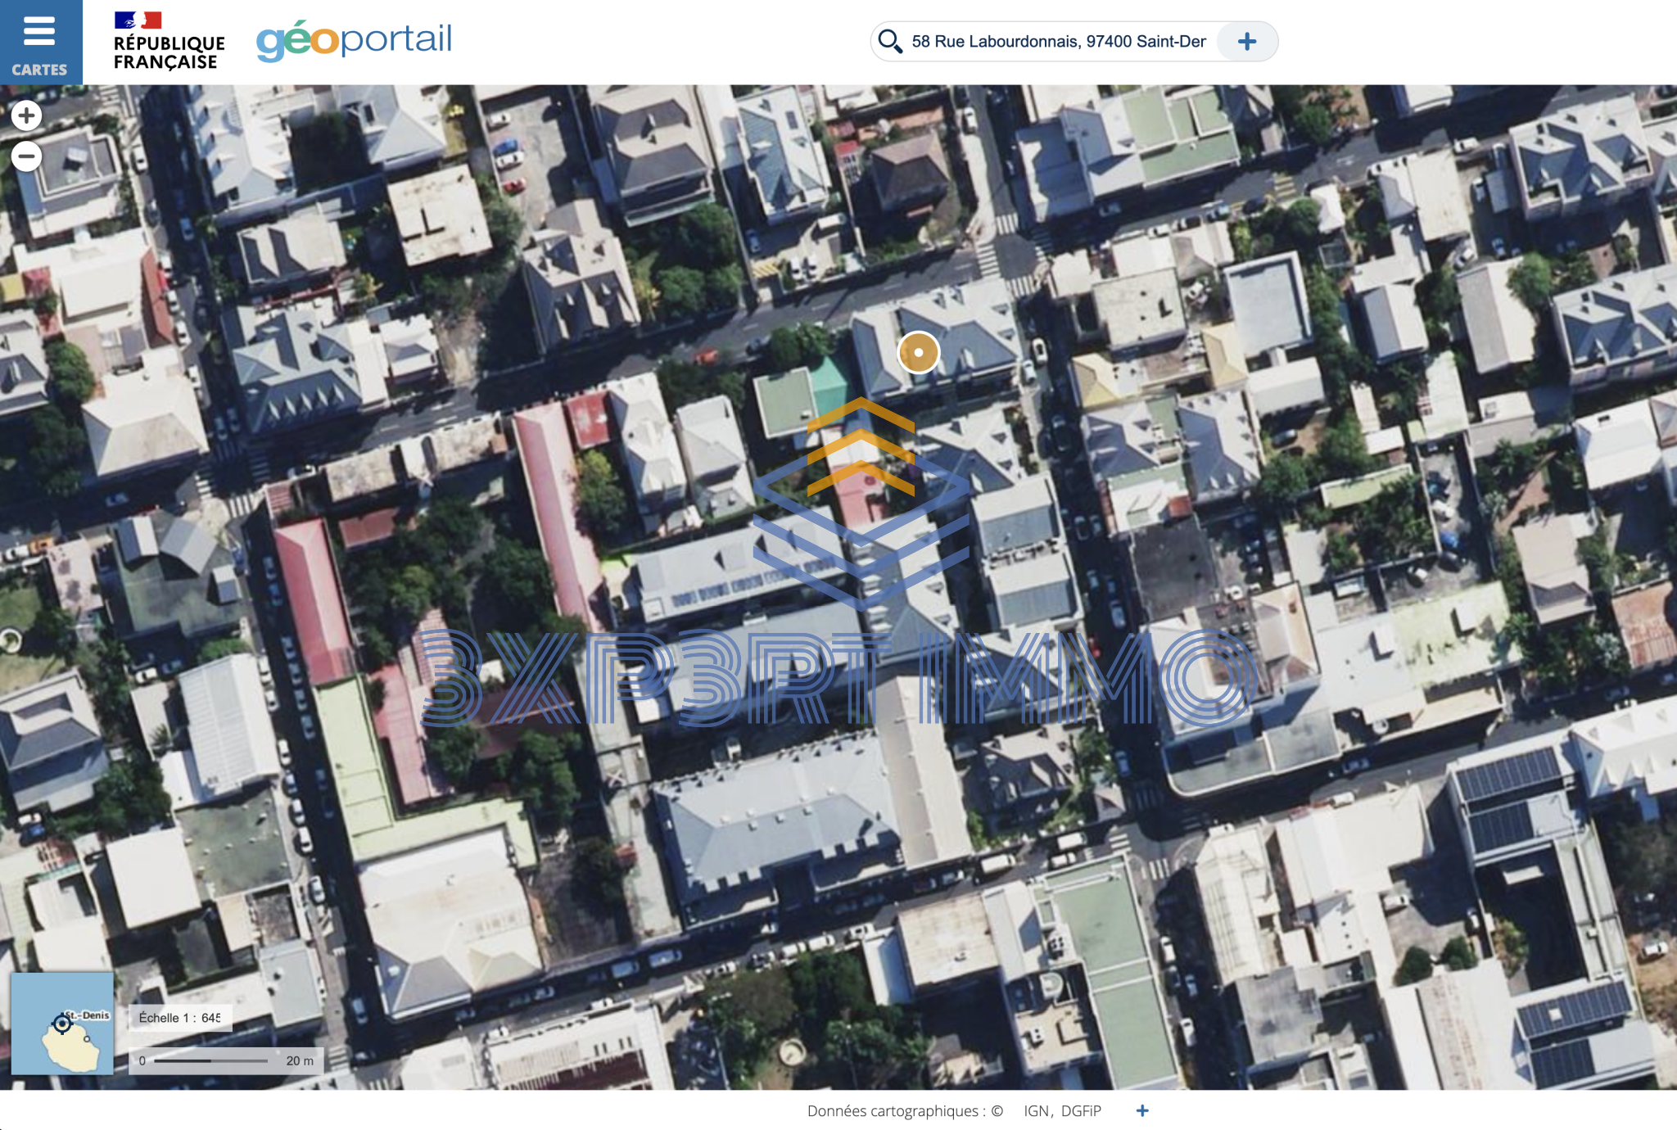
Task: Zoom out with the map minus button
Action: 26,156
